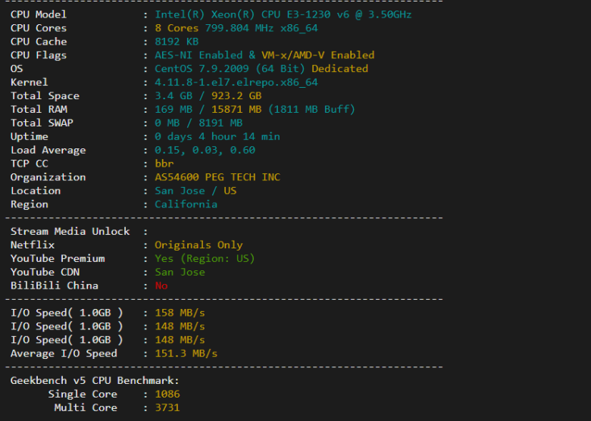Click the Total SWAP value line

click(199, 123)
